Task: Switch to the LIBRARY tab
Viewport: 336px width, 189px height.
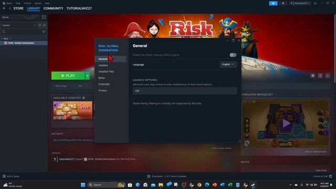Action: pyautogui.click(x=34, y=8)
